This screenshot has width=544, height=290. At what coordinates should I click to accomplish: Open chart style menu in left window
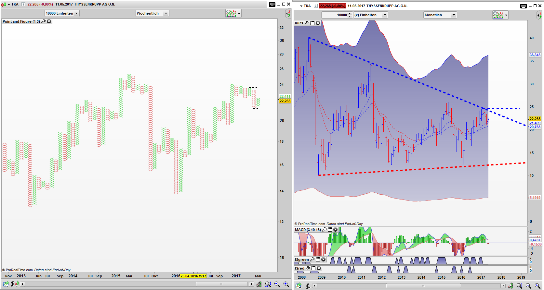click(x=4, y=4)
